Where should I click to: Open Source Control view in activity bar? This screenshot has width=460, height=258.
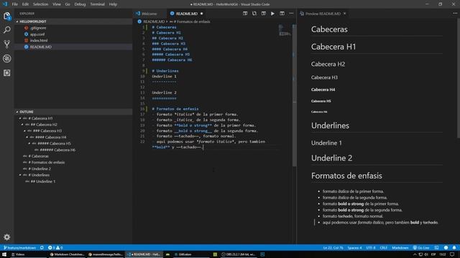7,44
